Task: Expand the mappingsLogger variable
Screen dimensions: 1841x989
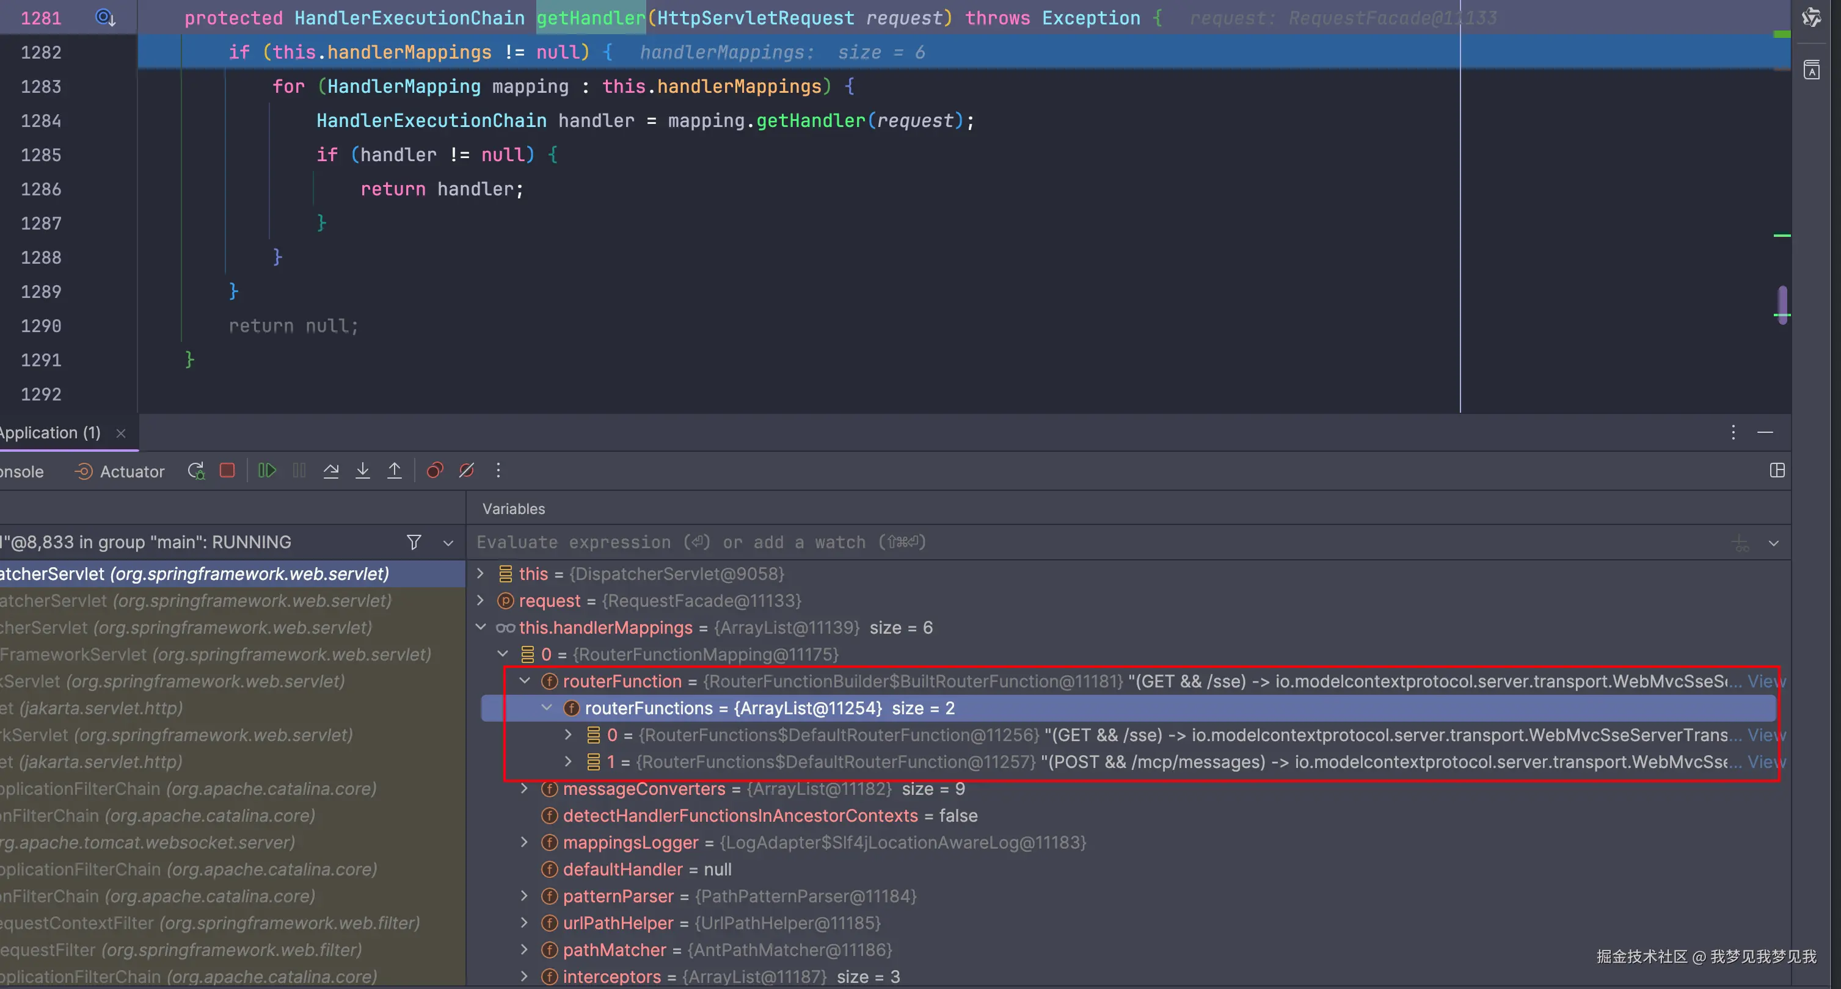Action: pos(525,842)
